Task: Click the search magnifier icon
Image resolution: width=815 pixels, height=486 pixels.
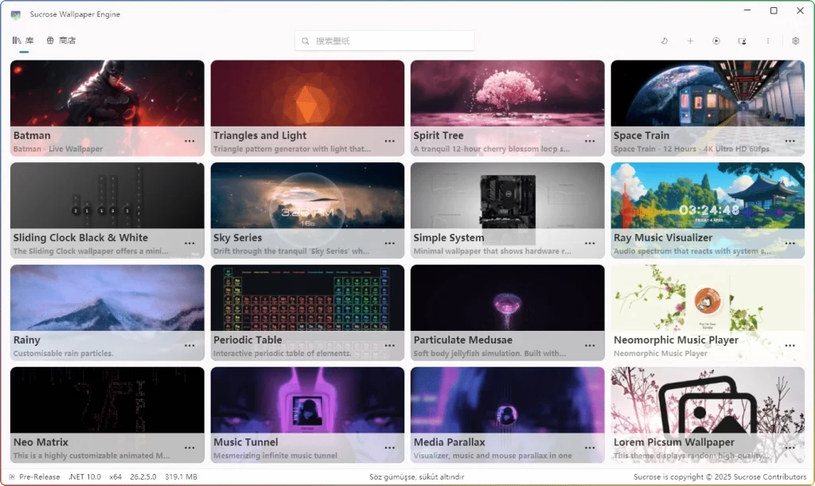Action: pos(305,41)
